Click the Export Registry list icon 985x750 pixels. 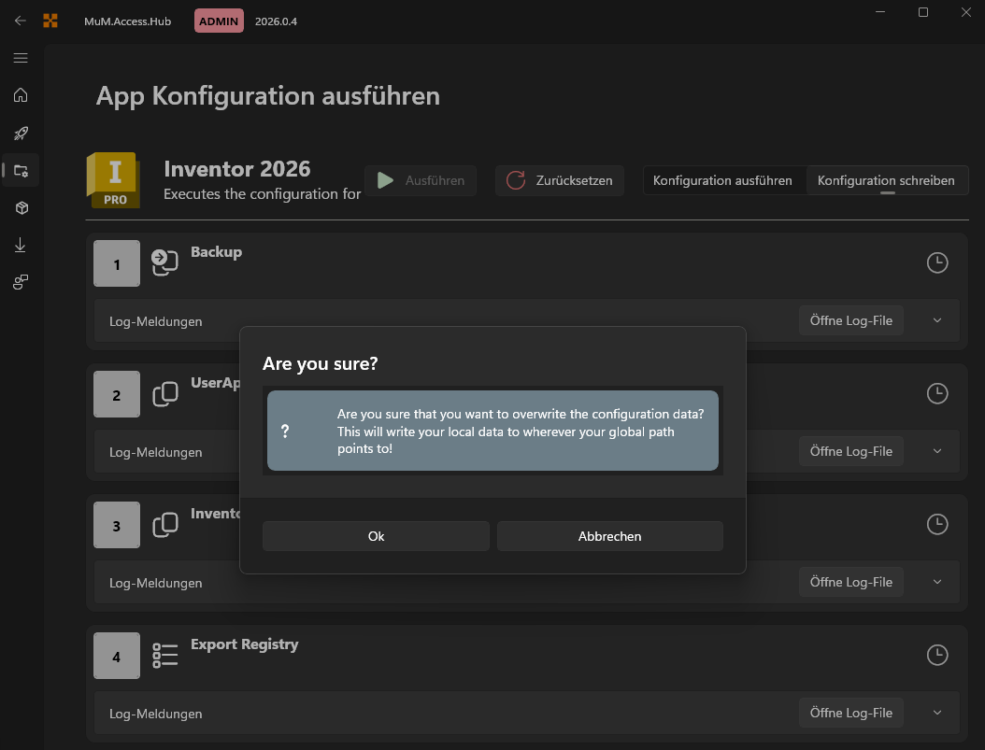click(x=164, y=655)
